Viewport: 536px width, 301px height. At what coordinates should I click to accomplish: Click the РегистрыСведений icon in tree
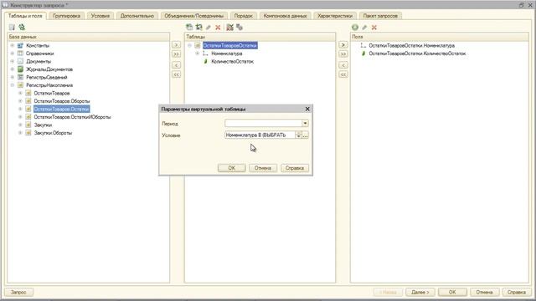click(20, 77)
